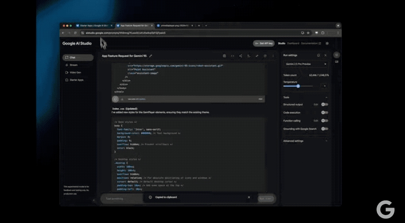Toggle Structured output switch
This screenshot has height=223, width=405.
click(x=325, y=104)
